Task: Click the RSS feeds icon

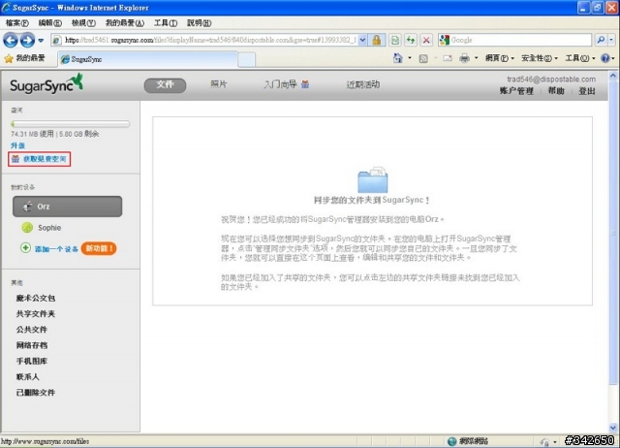Action: tap(423, 58)
